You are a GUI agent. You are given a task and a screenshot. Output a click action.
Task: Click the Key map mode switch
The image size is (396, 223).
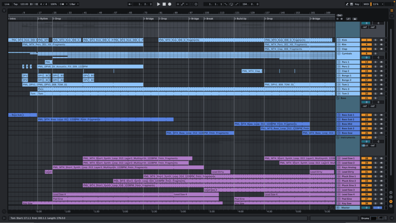[x=356, y=4]
